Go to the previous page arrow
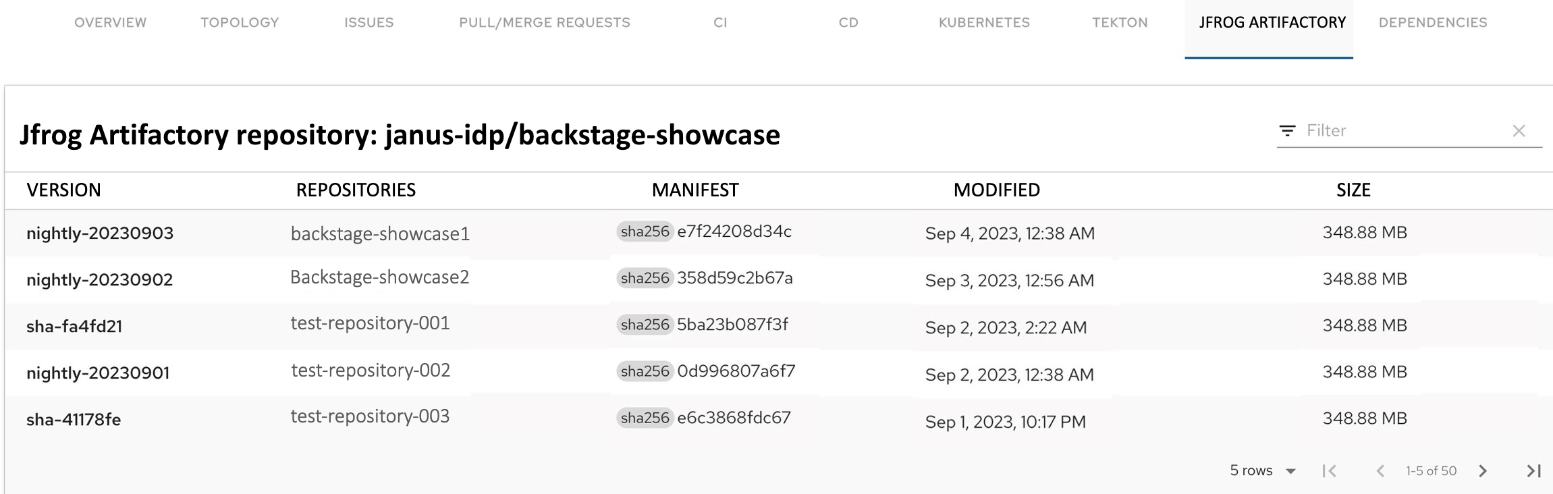Screen dimensions: 1553x494 point(1380,471)
